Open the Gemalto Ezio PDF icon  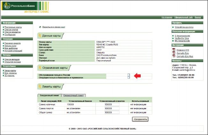point(174,53)
